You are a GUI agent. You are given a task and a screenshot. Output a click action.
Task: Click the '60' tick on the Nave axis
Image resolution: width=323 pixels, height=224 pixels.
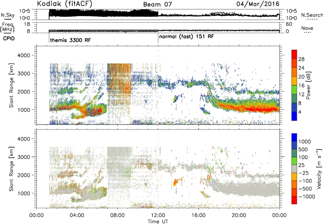289,24
